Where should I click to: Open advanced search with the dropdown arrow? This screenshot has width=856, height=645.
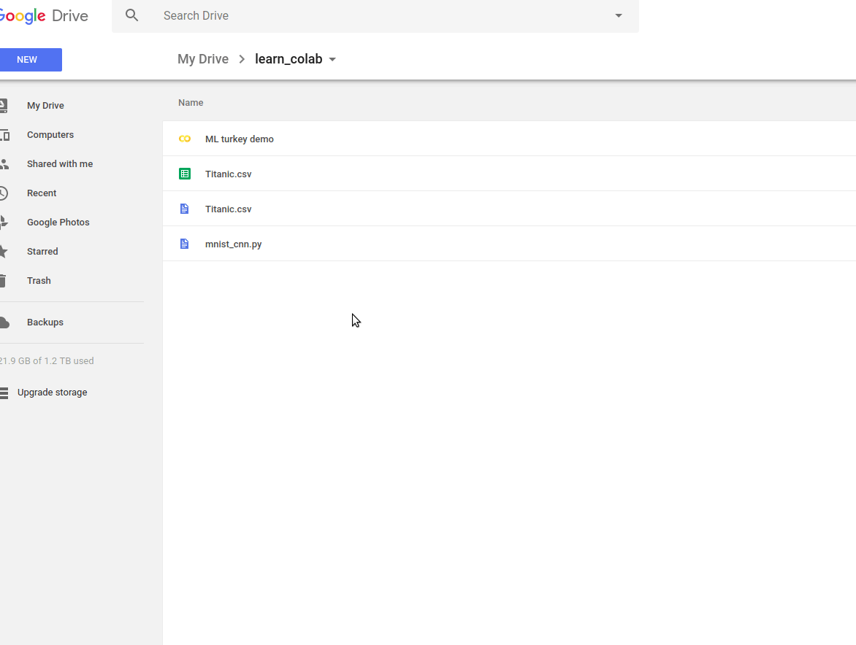[x=618, y=15]
